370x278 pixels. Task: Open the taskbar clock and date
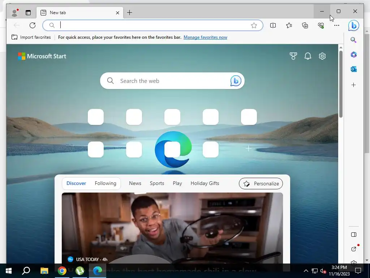(339, 271)
